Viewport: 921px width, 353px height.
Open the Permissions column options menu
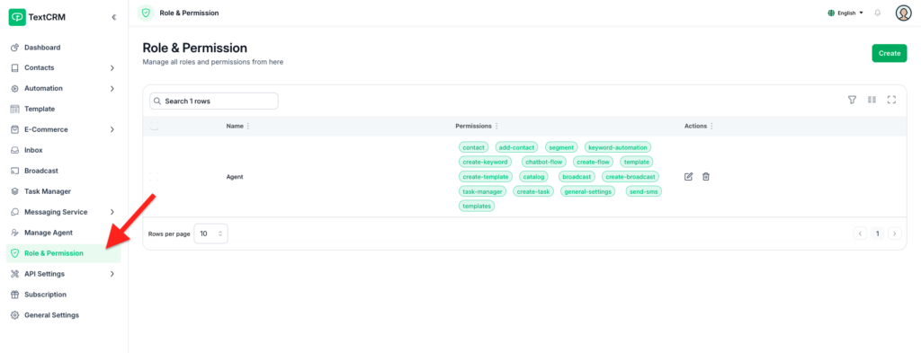click(496, 126)
